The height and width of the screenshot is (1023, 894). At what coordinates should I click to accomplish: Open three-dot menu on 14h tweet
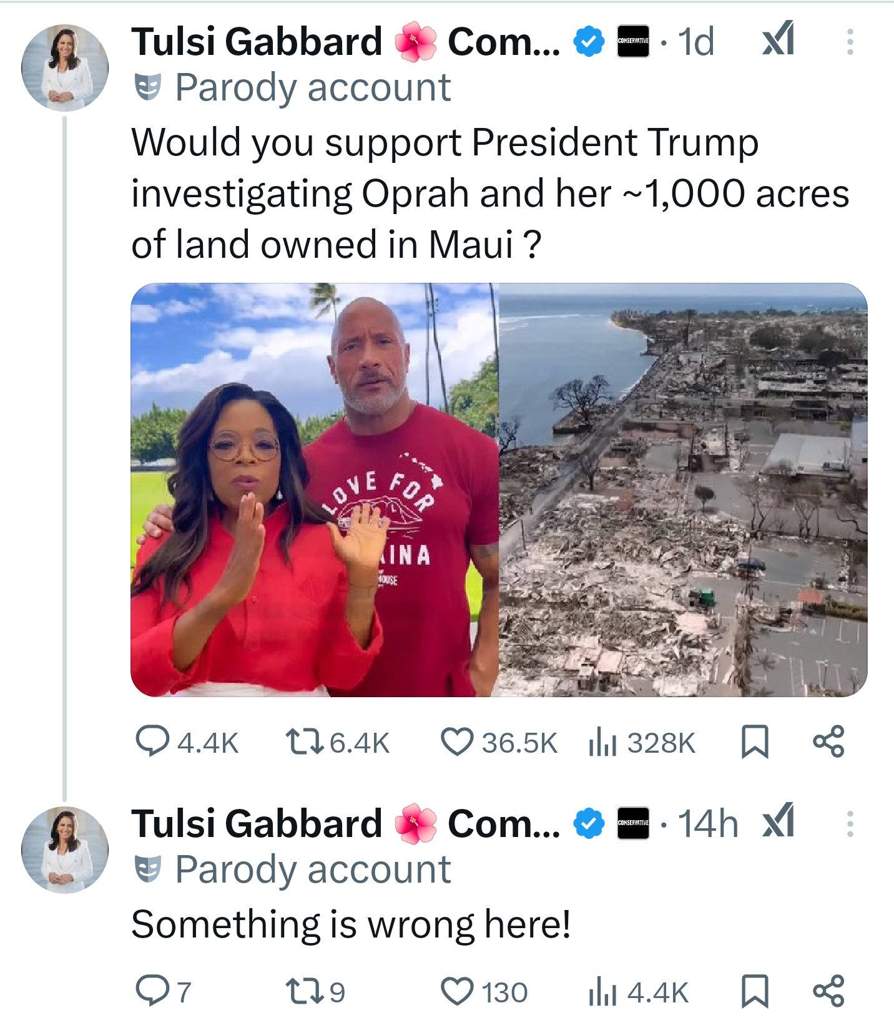(x=850, y=824)
